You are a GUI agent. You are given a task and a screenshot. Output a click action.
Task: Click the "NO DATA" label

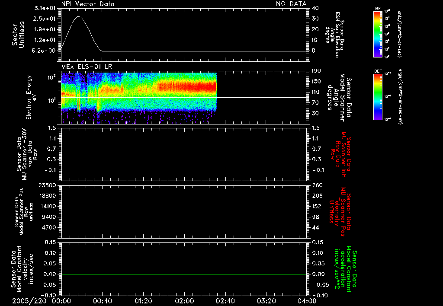click(x=291, y=4)
